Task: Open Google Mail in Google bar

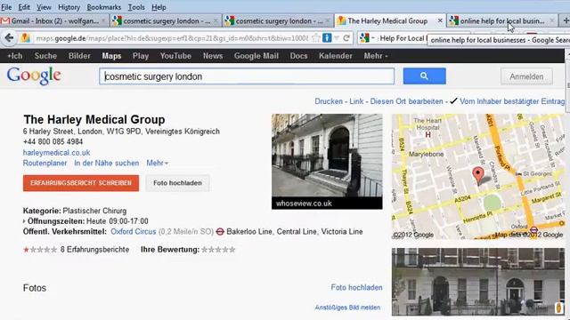Action: (256, 56)
